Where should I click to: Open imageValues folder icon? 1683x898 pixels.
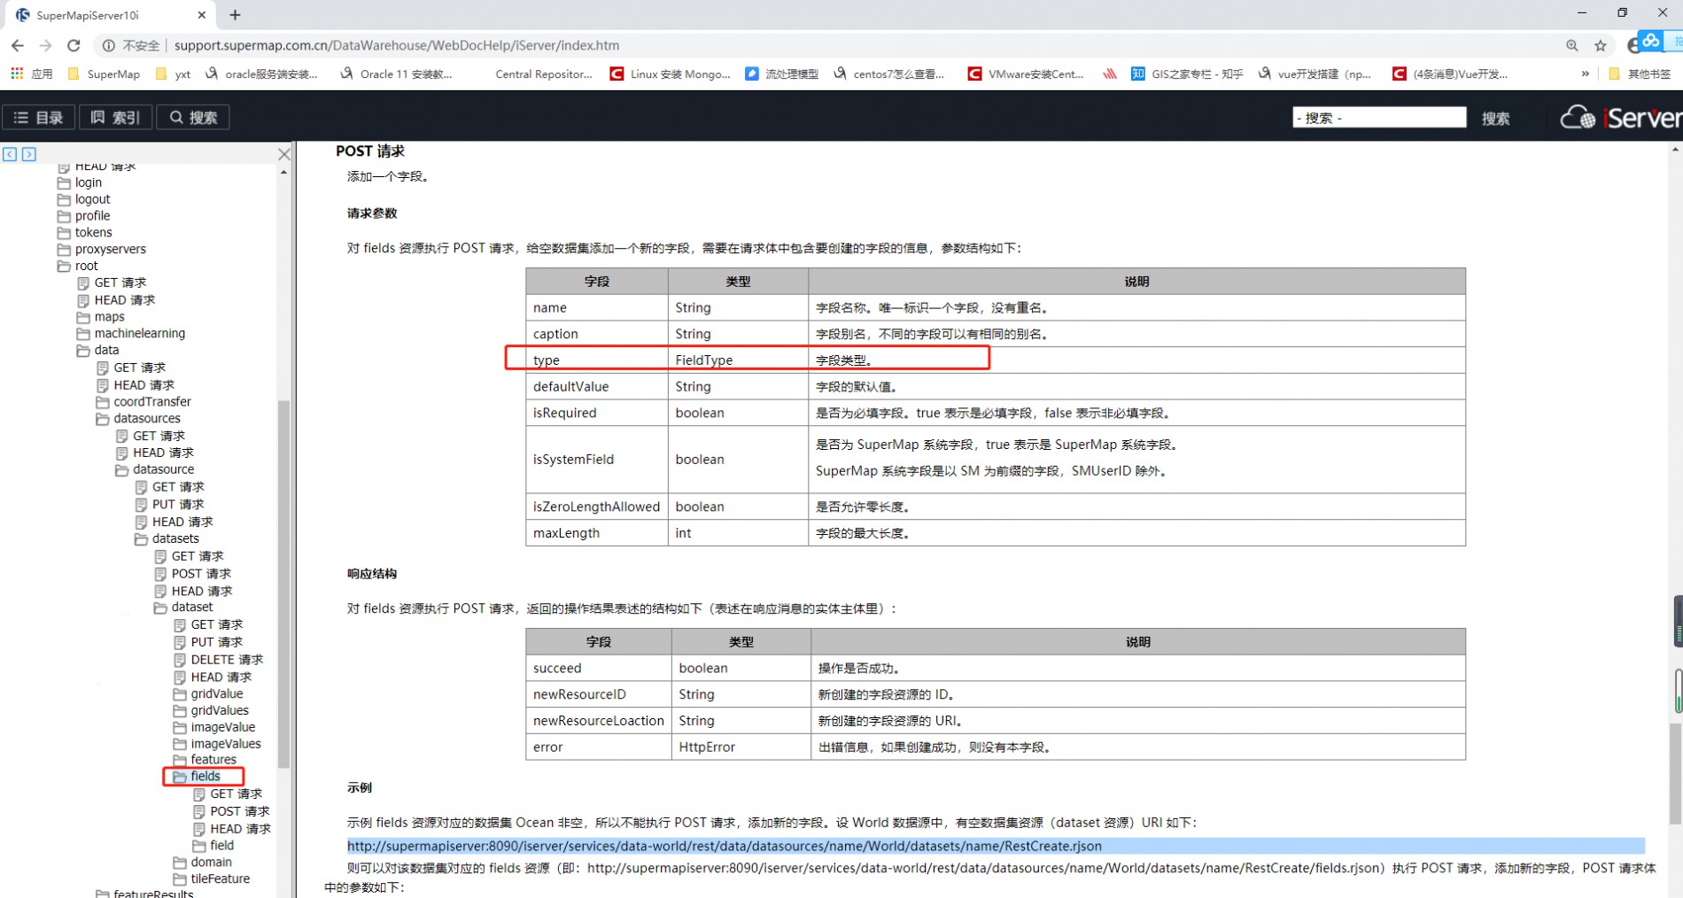click(x=180, y=745)
